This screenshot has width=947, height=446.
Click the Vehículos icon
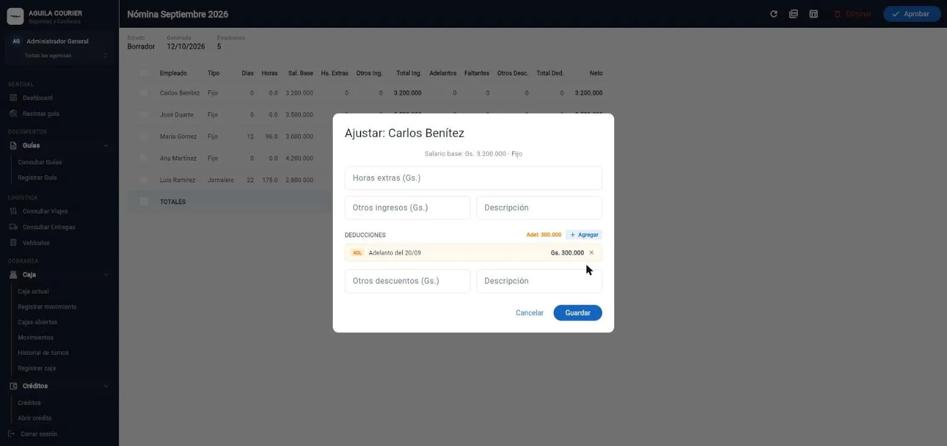(13, 243)
